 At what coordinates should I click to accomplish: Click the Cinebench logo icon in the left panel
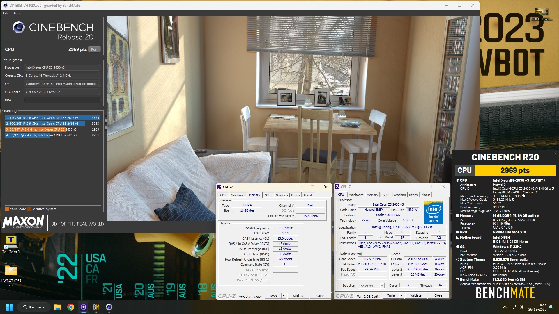(19, 27)
